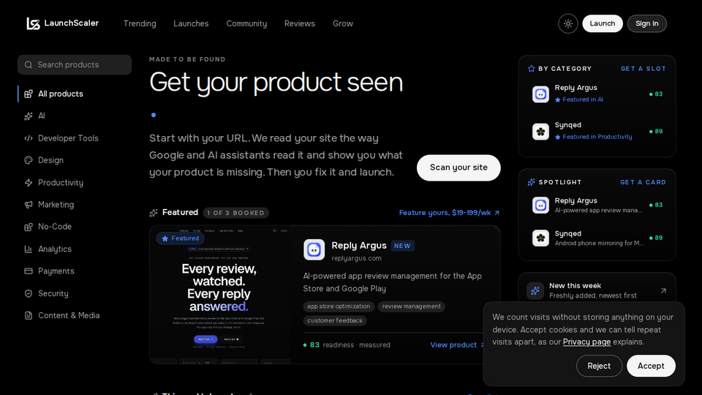This screenshot has width=702, height=395.
Task: Click the All products grid icon
Action: tap(29, 94)
